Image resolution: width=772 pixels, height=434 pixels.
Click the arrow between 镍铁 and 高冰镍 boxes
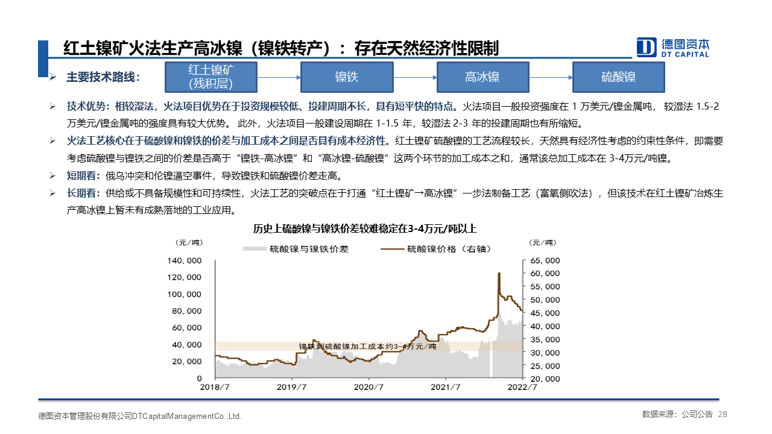point(415,77)
